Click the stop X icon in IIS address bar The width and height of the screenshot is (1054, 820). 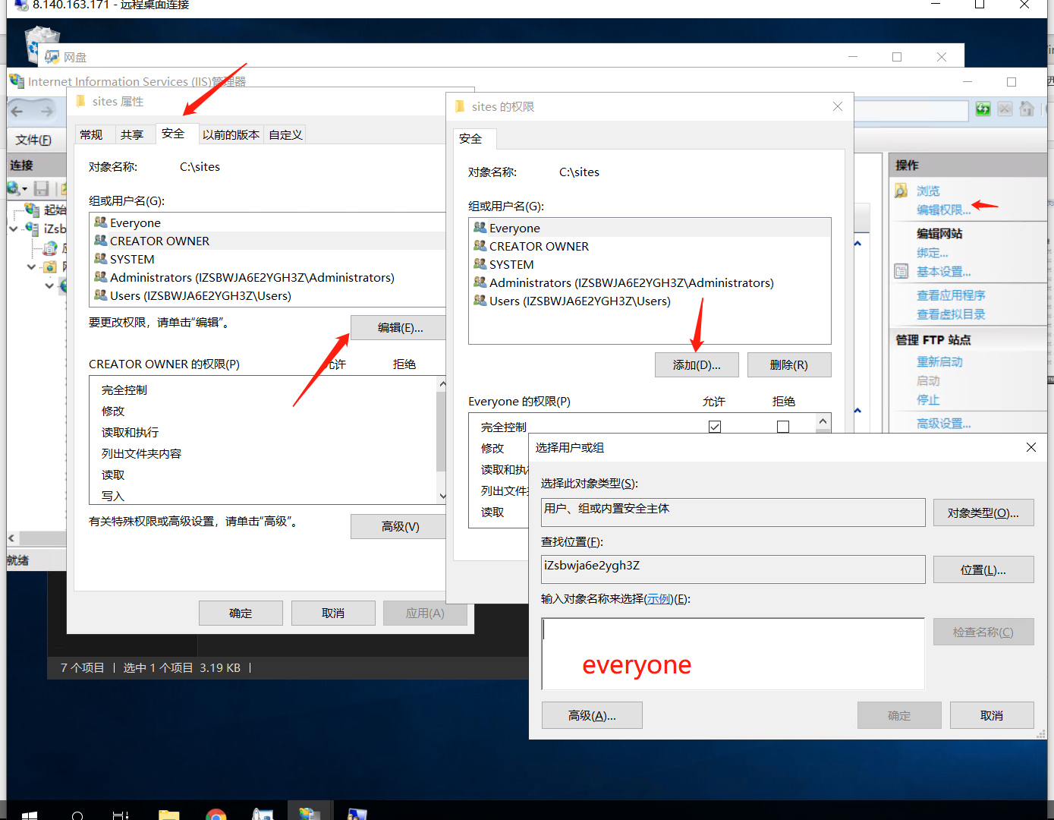pyautogui.click(x=1005, y=109)
